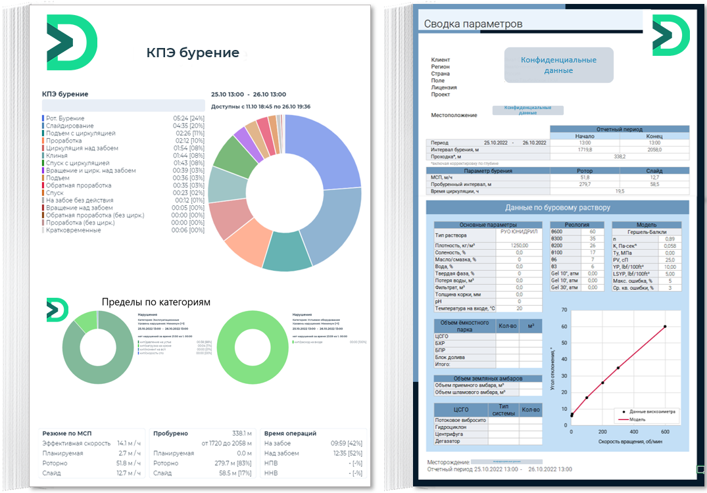Click the Плотность value 1250,00 cell
The height and width of the screenshot is (493, 707).
(520, 245)
